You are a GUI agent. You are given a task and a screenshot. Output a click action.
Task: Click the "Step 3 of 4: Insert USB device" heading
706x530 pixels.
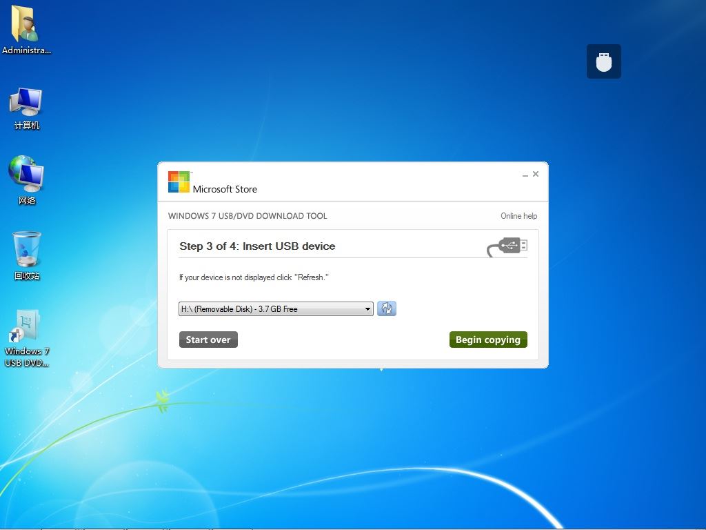257,246
